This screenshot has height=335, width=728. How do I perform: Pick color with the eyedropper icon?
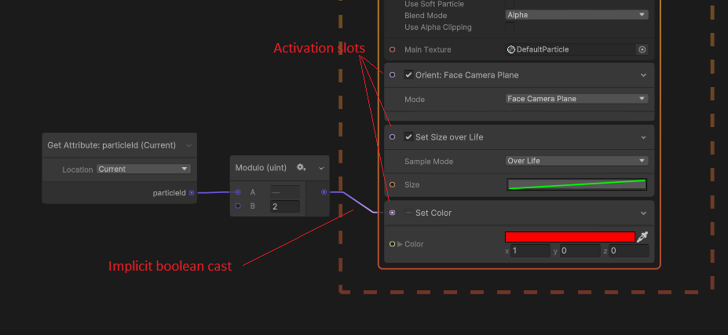pyautogui.click(x=642, y=237)
